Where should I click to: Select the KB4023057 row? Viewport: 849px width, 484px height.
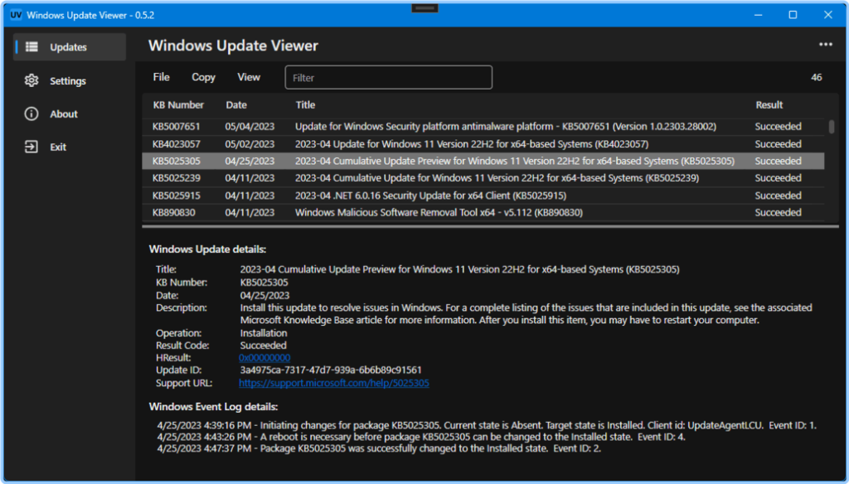coord(483,144)
